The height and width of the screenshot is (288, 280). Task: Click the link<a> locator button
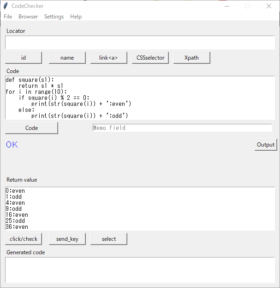[x=109, y=58]
